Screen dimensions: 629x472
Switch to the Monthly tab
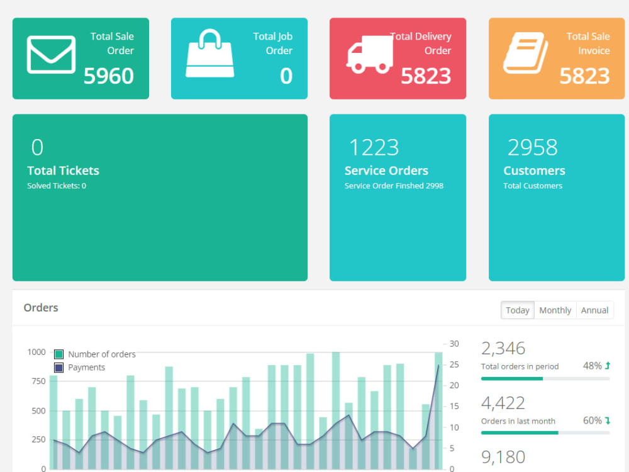[555, 310]
